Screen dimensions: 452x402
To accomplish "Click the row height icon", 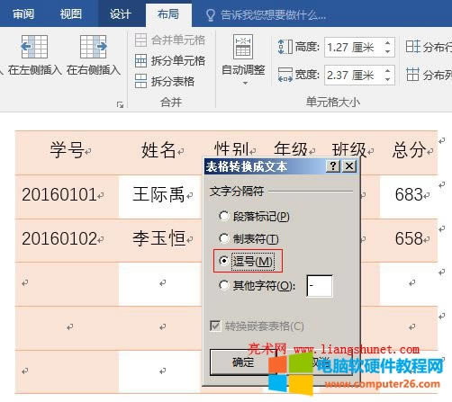I will [x=285, y=47].
